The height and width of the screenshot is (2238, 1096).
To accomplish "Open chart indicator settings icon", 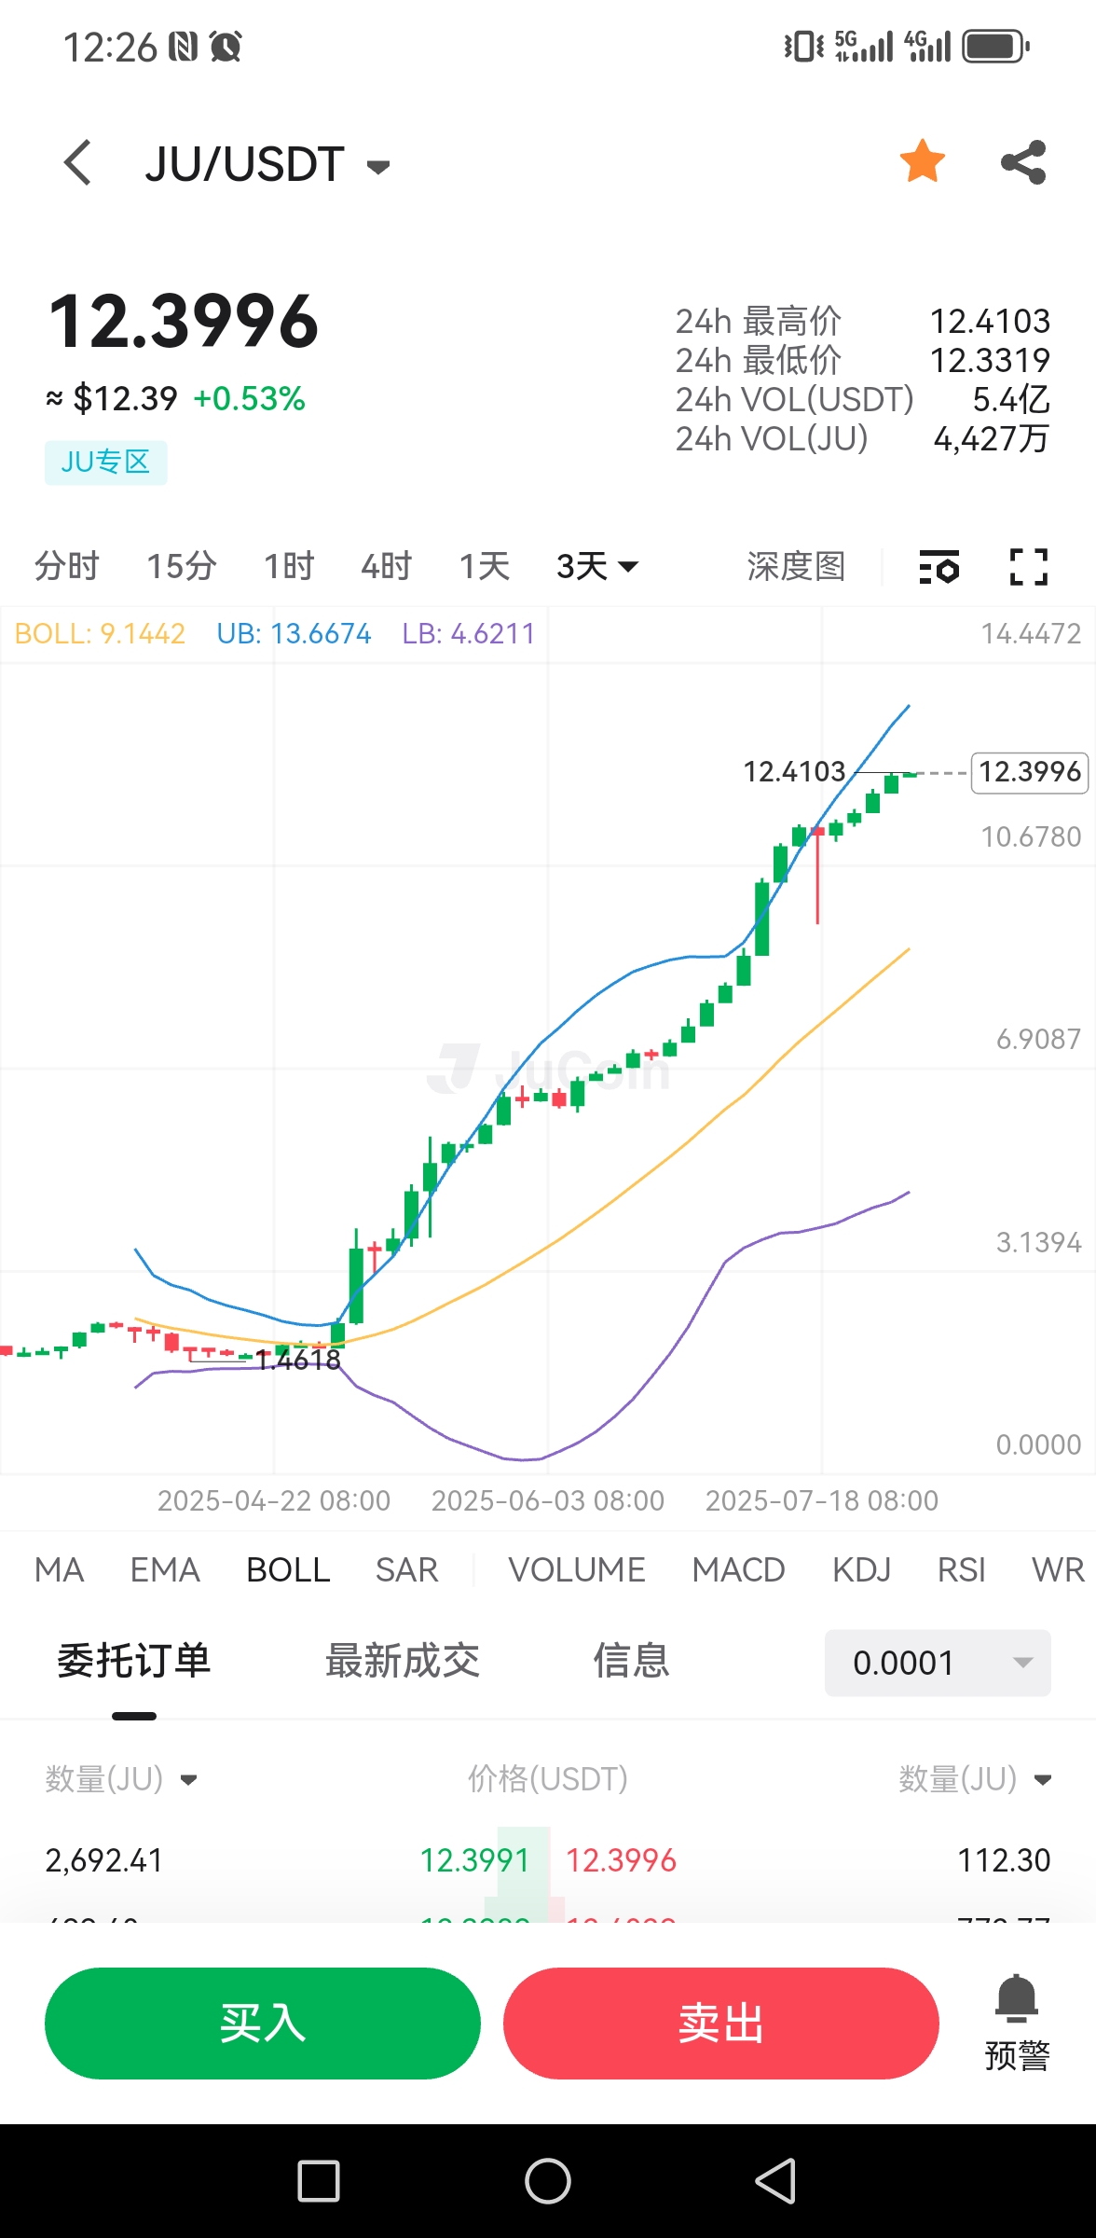I will 938,567.
